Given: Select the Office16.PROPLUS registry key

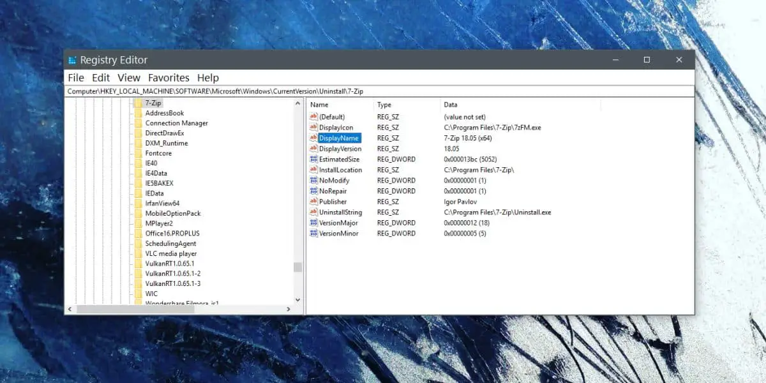Looking at the screenshot, I should click(173, 234).
